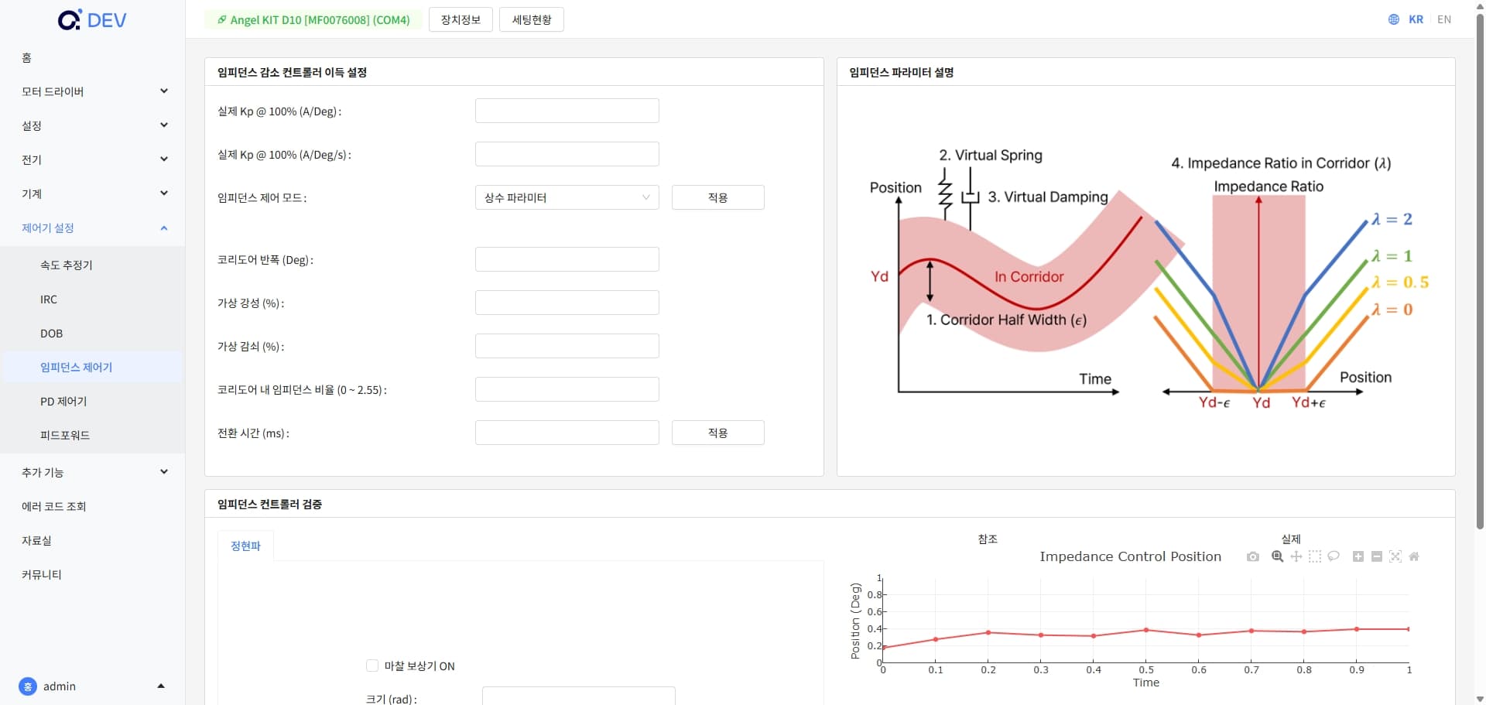Screen dimensions: 1486x705
Task: Autoscale the Impedance Control Position chart
Action: [x=1395, y=556]
